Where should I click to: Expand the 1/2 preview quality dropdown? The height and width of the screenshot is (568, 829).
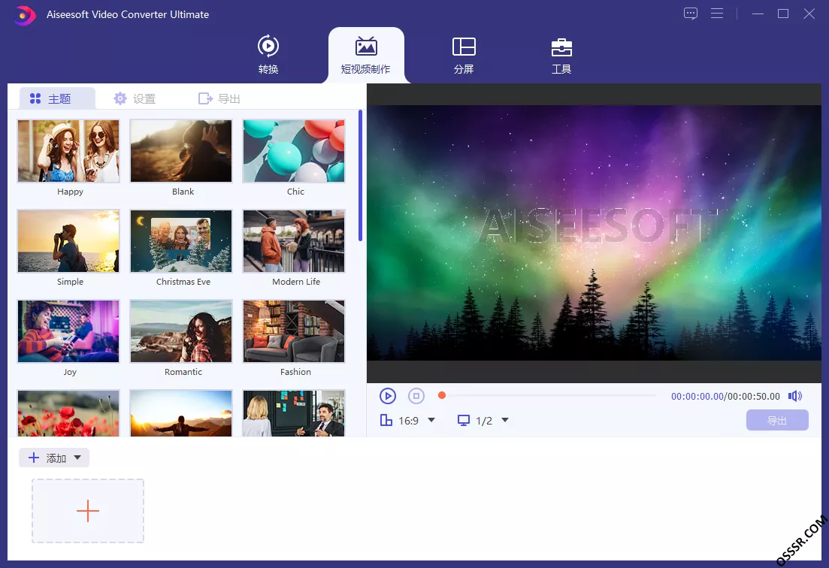505,420
